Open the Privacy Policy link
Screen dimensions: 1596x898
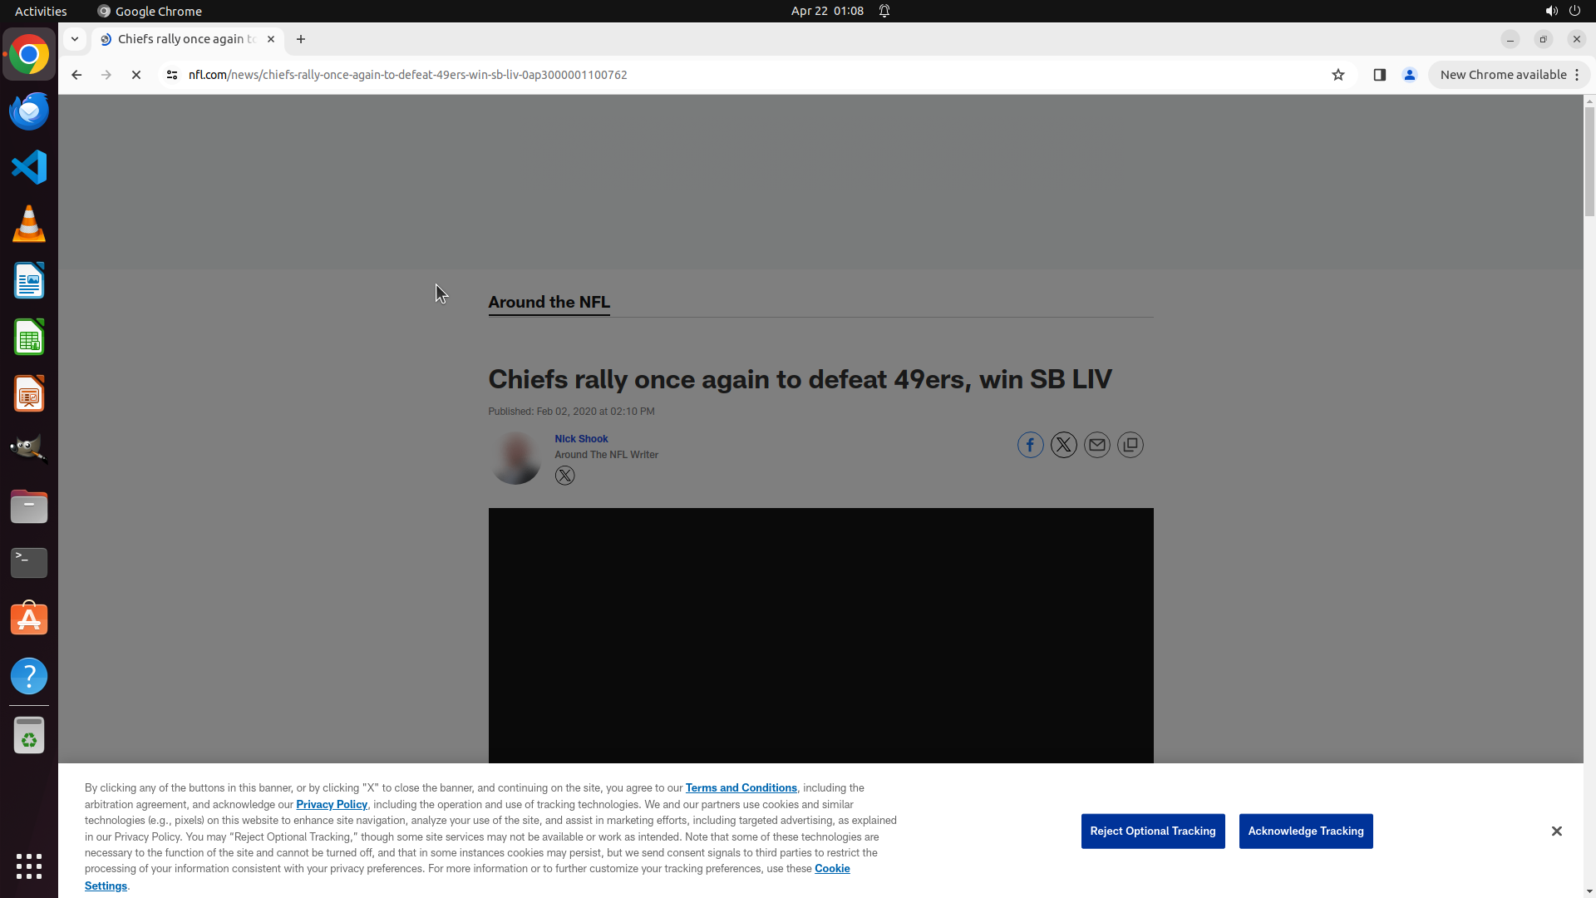click(x=331, y=804)
